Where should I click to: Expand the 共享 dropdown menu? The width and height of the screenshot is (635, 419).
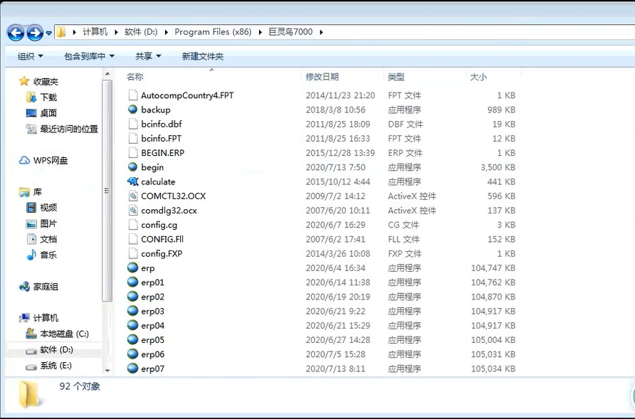(148, 56)
